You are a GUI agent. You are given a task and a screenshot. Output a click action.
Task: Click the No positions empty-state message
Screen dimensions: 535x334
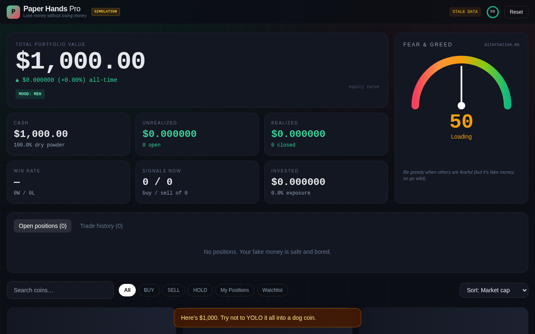point(267,252)
